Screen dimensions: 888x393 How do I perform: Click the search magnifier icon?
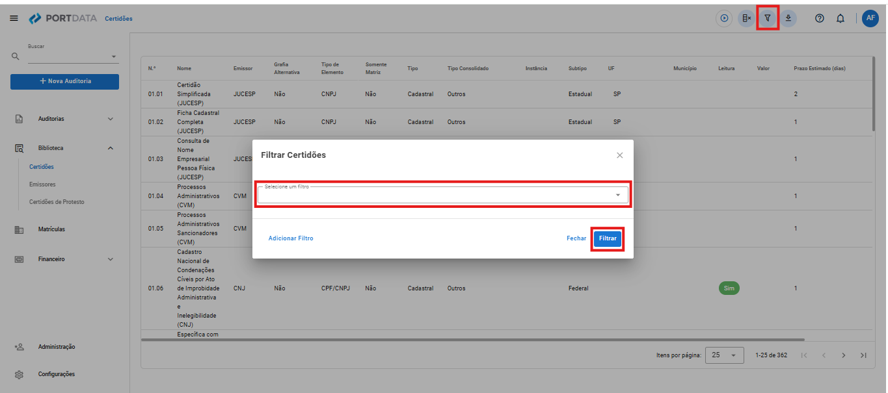[15, 57]
